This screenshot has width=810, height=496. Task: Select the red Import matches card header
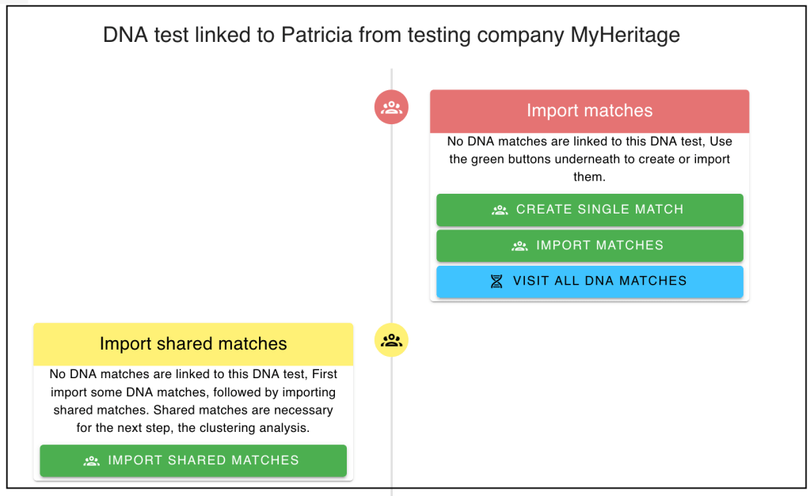pos(589,111)
